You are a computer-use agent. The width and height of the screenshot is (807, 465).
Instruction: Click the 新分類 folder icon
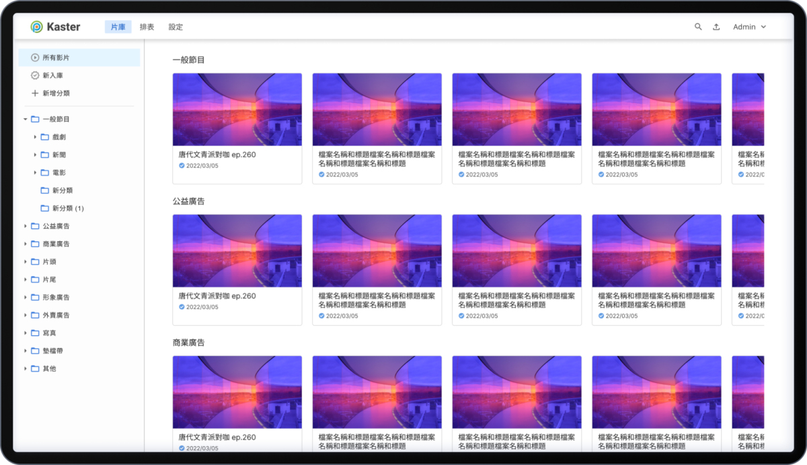click(x=45, y=190)
